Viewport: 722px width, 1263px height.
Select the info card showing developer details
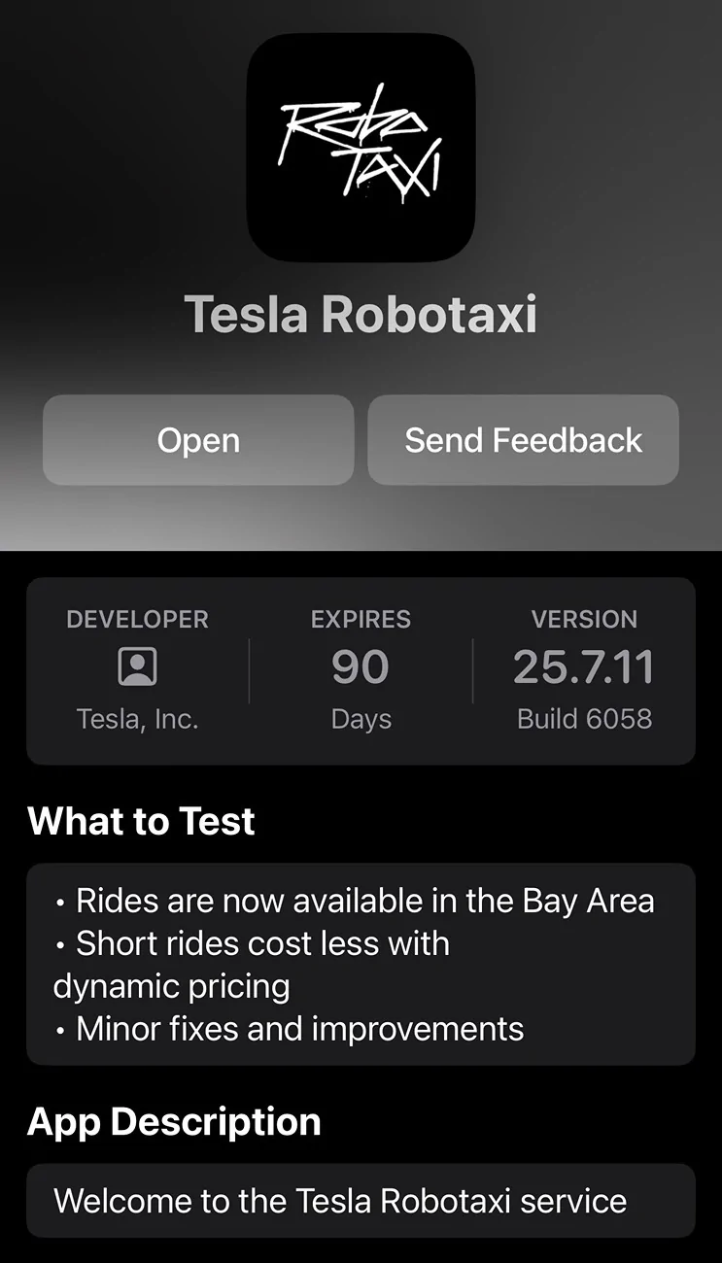pyautogui.click(x=361, y=668)
